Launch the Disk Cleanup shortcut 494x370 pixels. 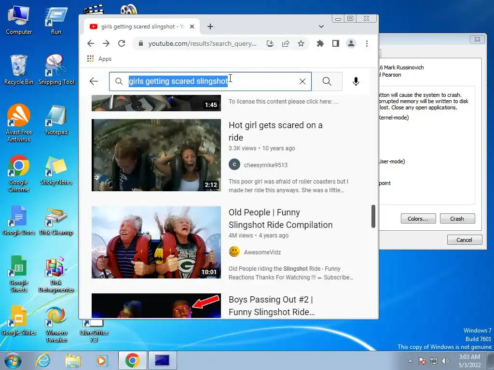pos(56,221)
